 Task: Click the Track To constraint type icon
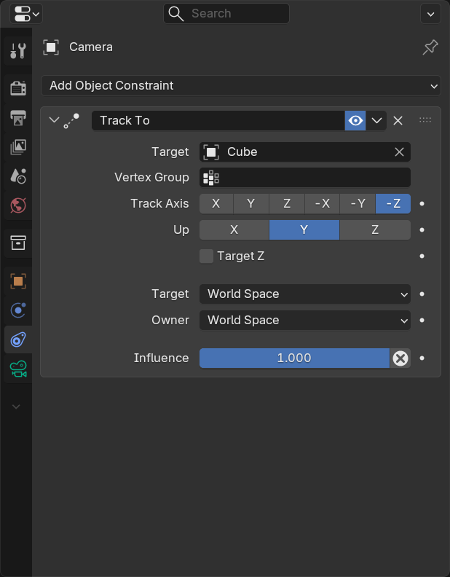pos(71,121)
